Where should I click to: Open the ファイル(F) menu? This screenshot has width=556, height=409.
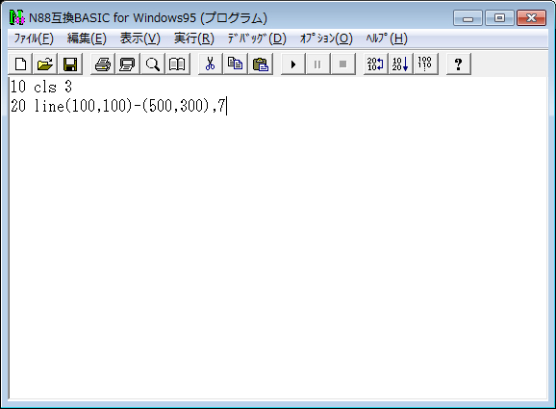pyautogui.click(x=34, y=38)
